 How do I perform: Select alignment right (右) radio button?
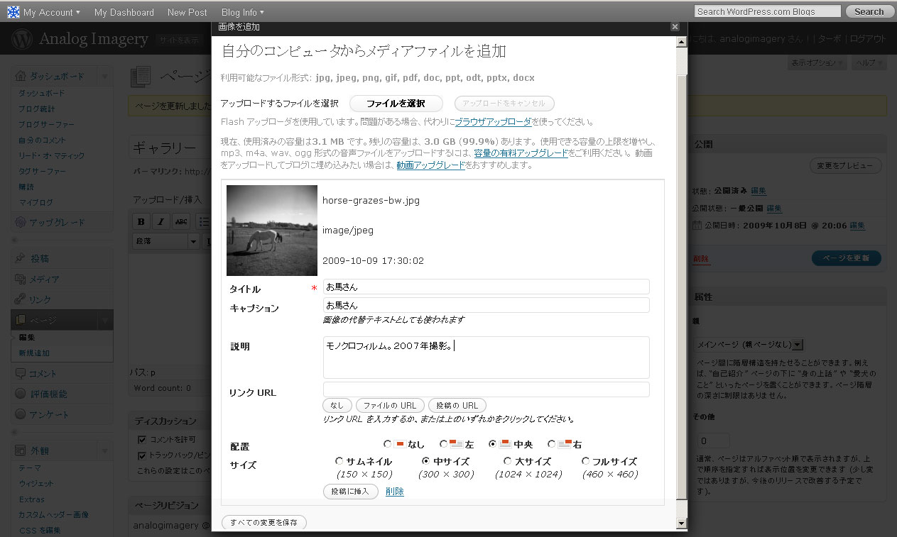point(551,444)
